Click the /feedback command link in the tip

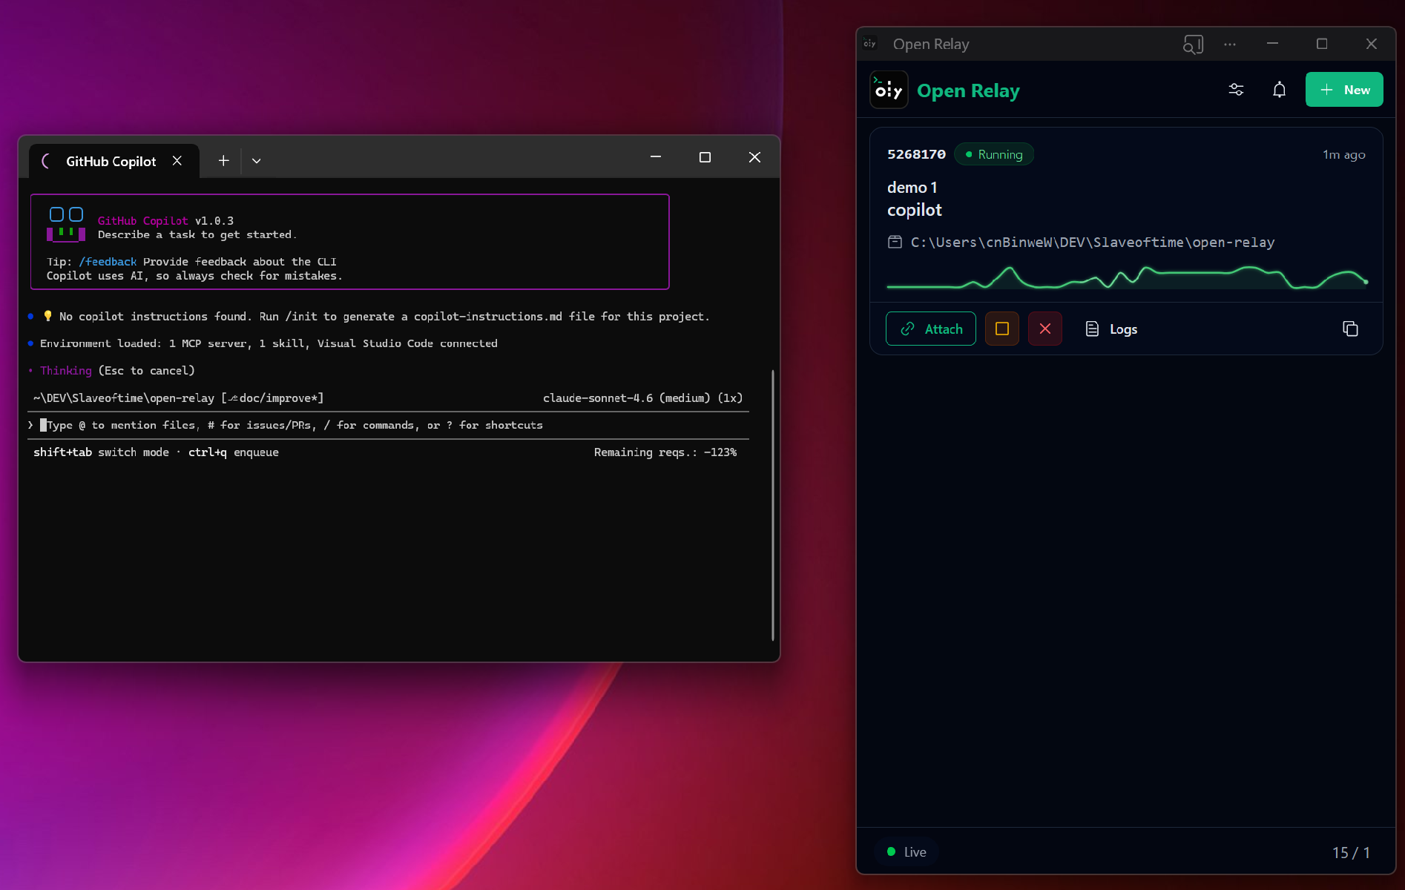pos(108,262)
